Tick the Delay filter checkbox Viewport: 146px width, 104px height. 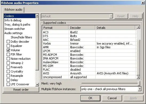point(8,80)
